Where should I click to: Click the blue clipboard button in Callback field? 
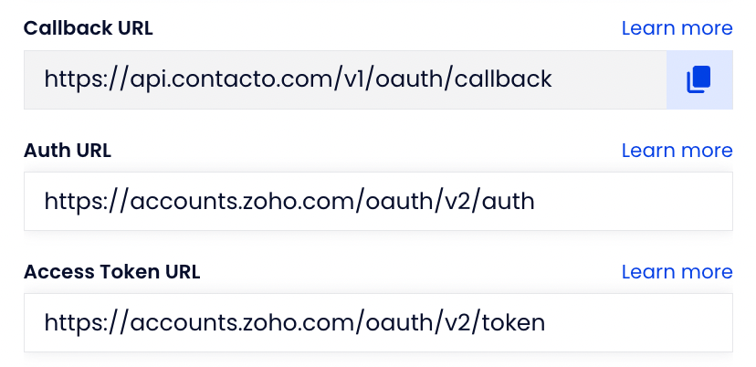click(x=699, y=79)
